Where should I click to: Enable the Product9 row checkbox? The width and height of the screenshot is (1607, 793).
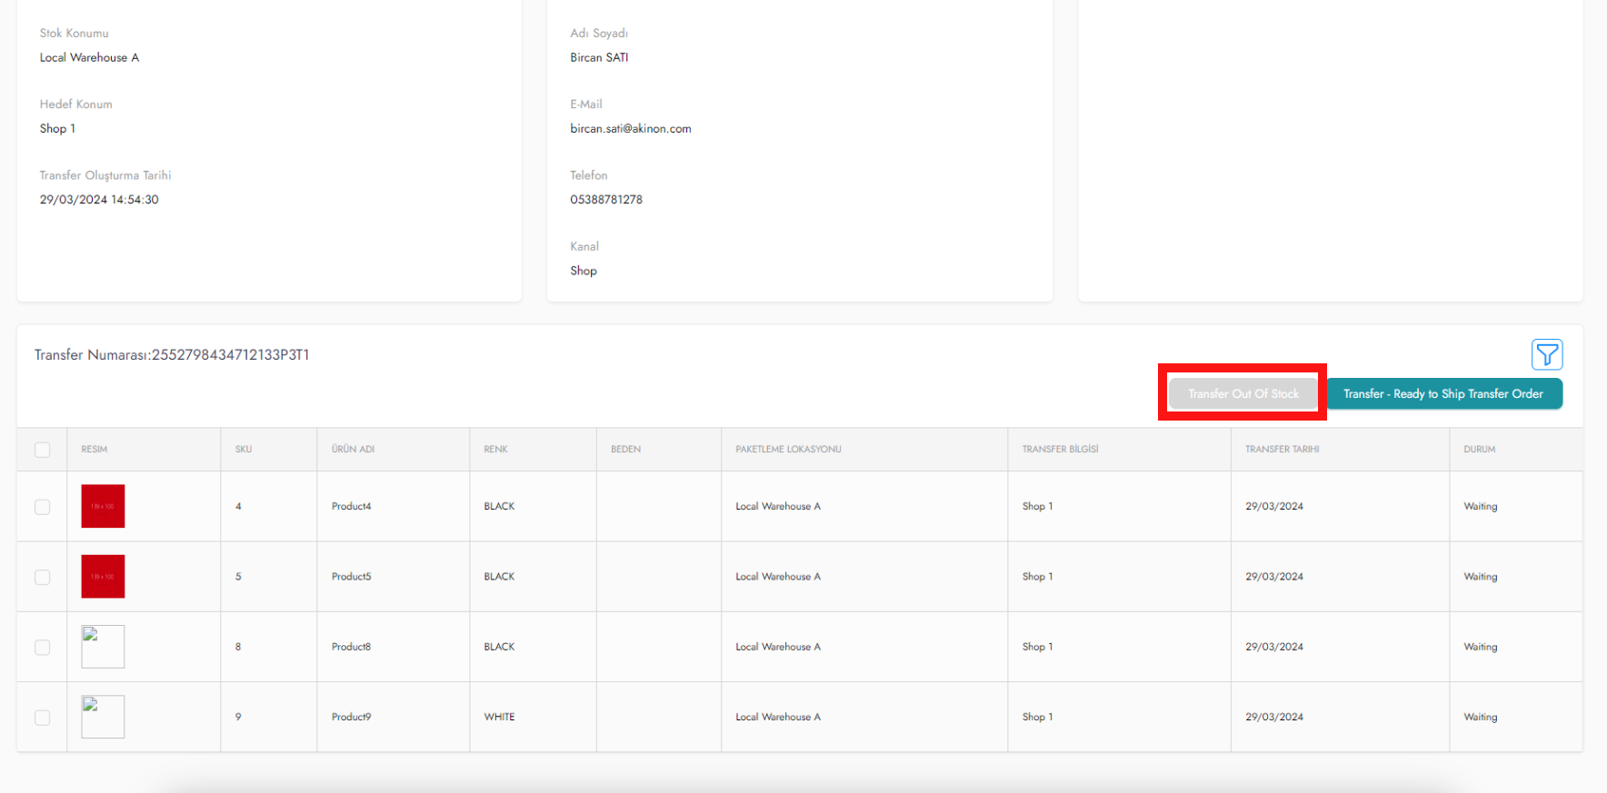42,718
